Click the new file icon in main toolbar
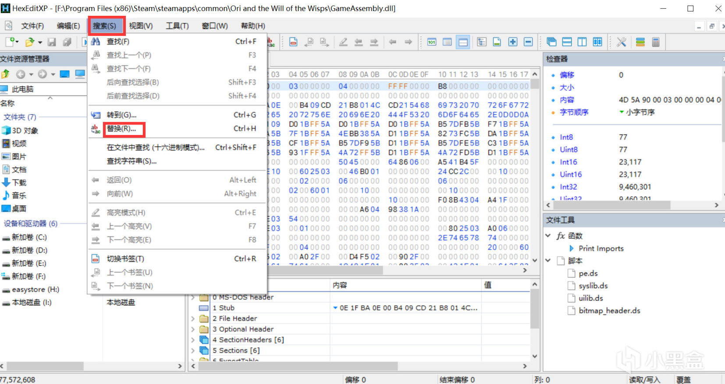 click(x=10, y=42)
